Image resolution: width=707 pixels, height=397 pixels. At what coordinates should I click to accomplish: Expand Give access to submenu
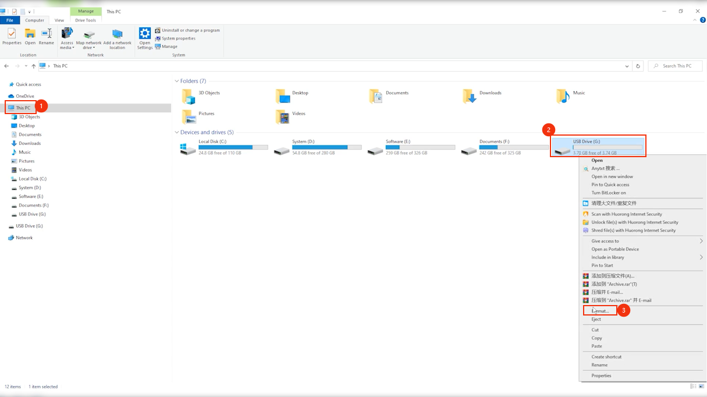(x=643, y=241)
